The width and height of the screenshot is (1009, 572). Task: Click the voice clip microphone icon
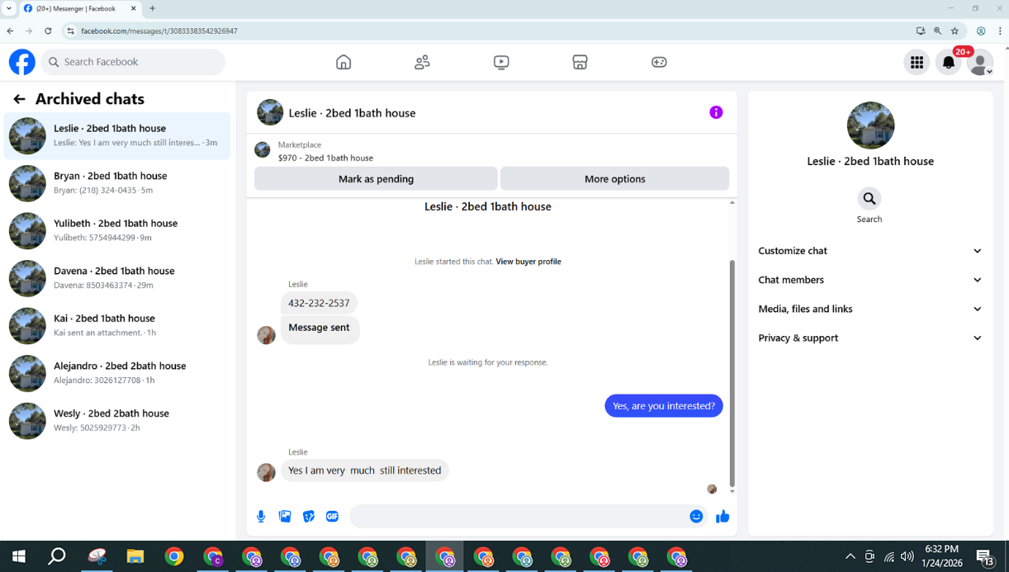(261, 517)
